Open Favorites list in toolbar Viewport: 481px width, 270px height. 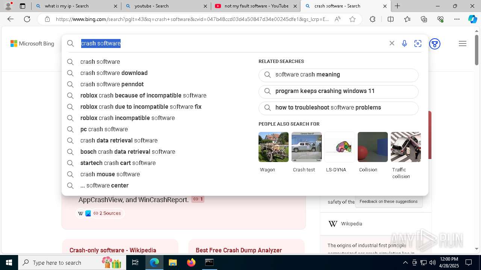tap(407, 19)
